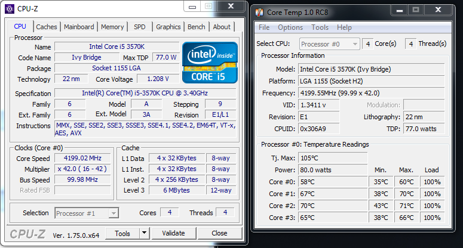Open Core Temp File menu

click(x=264, y=27)
